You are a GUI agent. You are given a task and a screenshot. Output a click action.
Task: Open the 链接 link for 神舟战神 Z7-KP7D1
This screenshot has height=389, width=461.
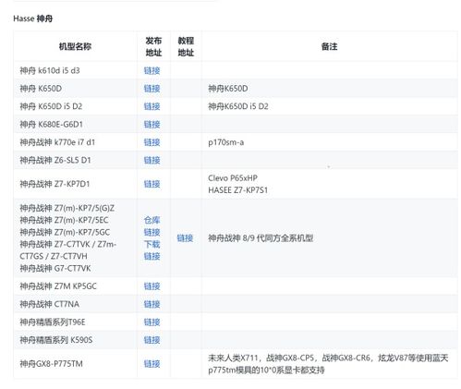(x=152, y=184)
